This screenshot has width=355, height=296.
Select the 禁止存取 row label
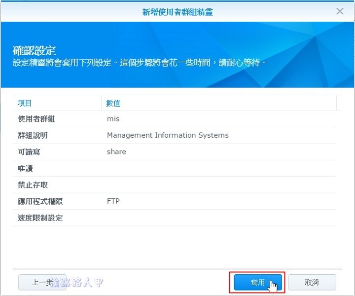point(33,185)
